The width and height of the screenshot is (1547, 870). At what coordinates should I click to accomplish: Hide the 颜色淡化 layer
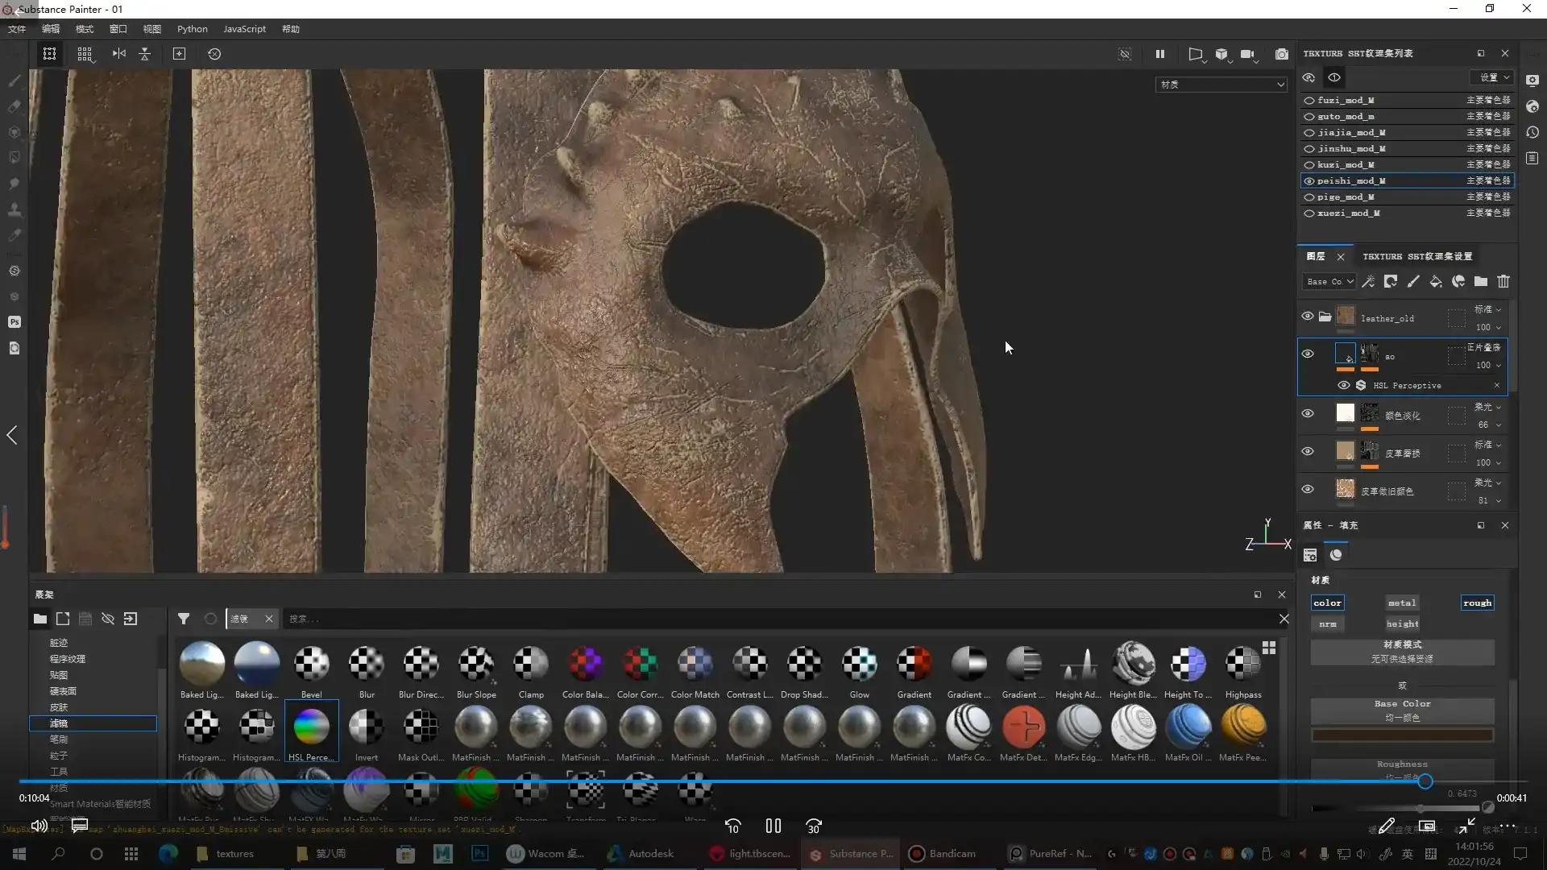[x=1308, y=413]
